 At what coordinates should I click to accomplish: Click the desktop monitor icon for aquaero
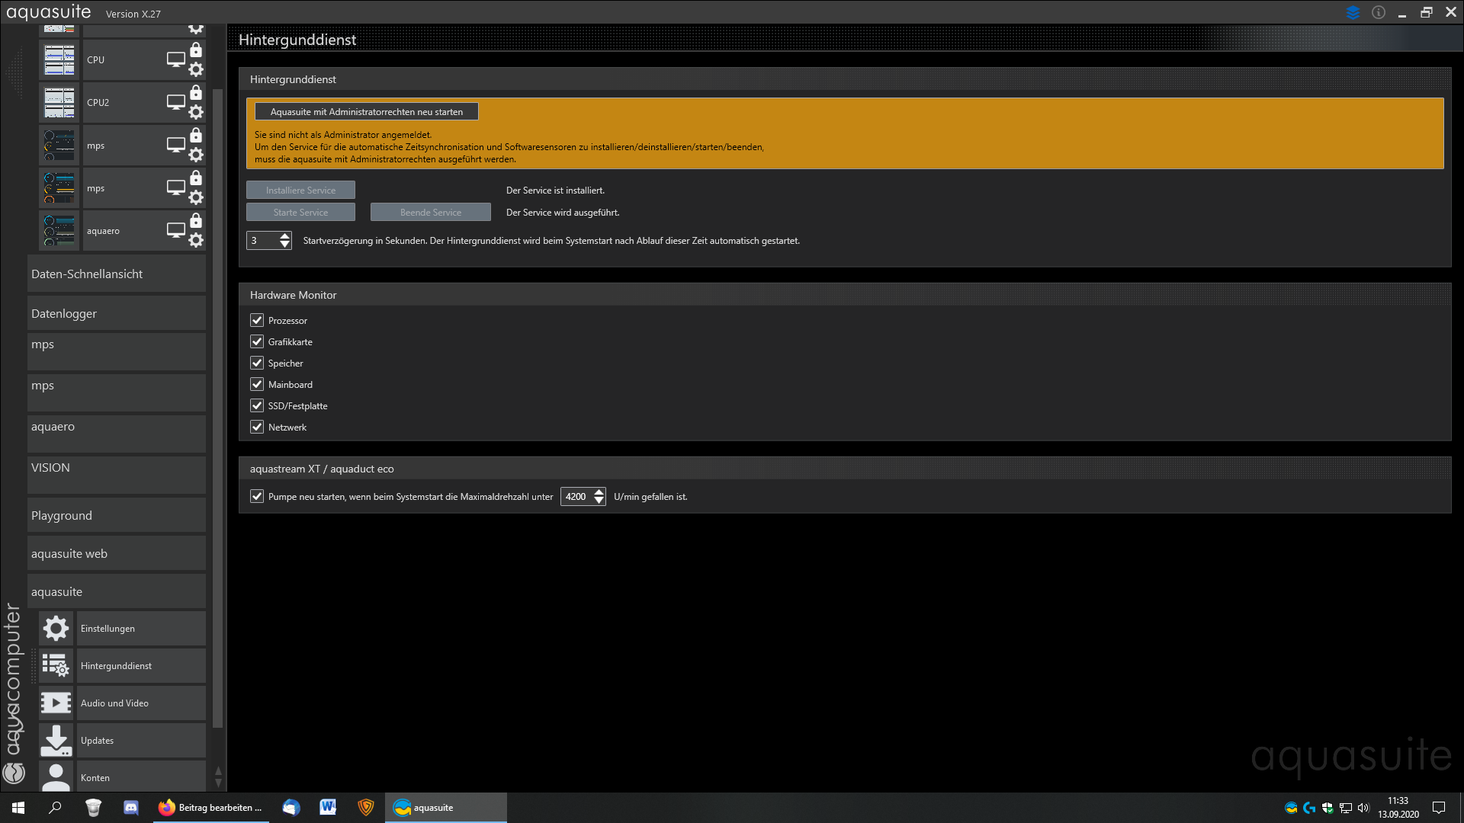(176, 230)
